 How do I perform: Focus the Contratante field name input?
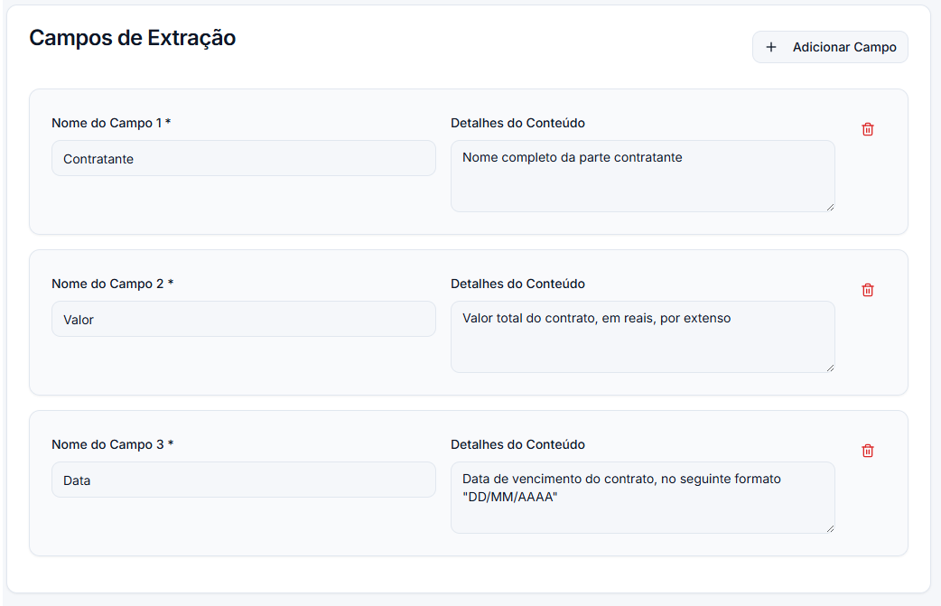[x=243, y=158]
